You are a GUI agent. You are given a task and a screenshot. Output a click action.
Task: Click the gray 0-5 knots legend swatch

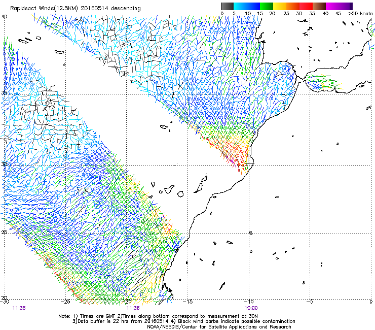[x=227, y=6]
